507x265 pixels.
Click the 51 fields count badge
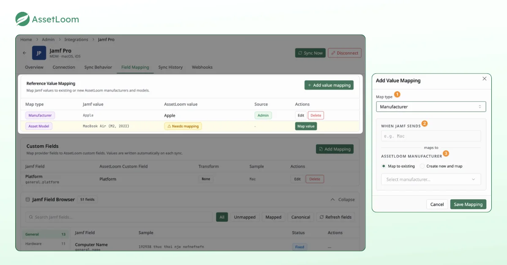point(87,200)
